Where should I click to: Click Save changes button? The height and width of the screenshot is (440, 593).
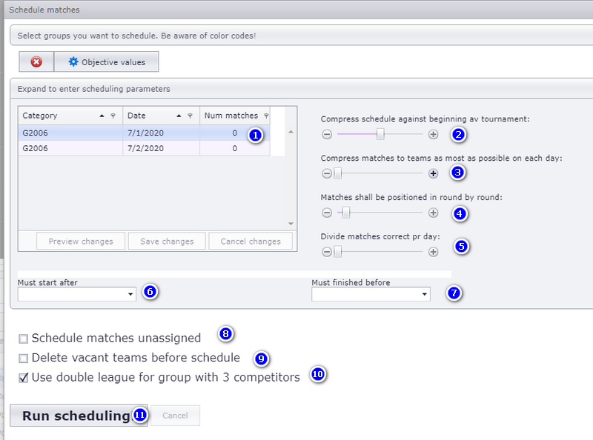pos(167,241)
